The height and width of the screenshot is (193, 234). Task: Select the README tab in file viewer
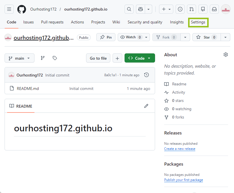click(21, 106)
